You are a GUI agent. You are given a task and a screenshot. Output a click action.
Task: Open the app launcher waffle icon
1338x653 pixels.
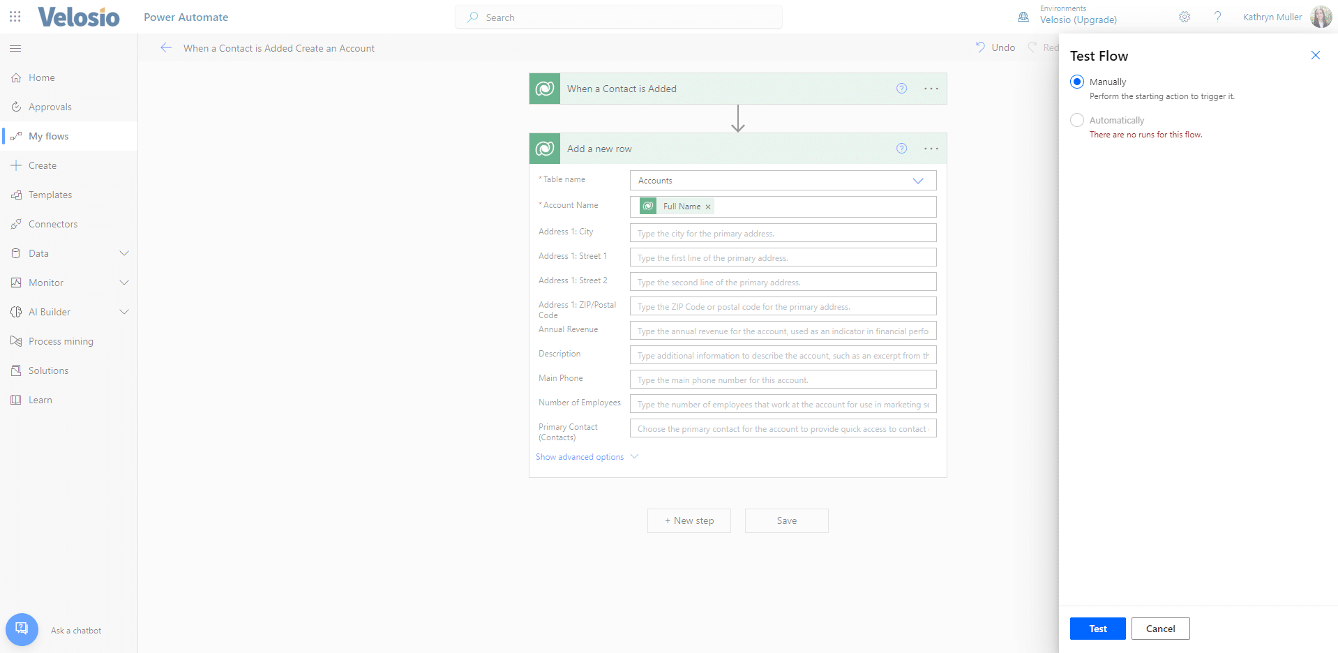[x=15, y=17]
